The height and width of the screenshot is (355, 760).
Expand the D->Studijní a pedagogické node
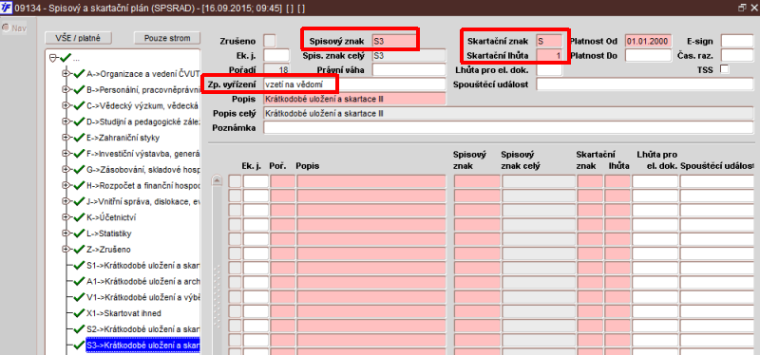(x=66, y=121)
